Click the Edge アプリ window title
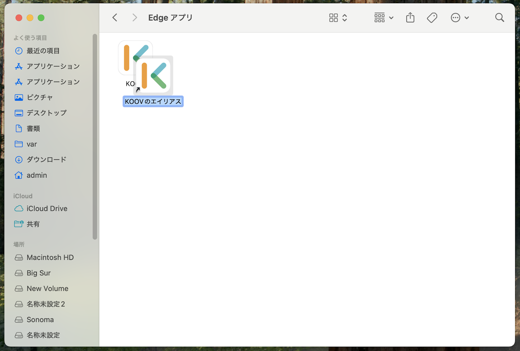520x351 pixels. tap(170, 18)
